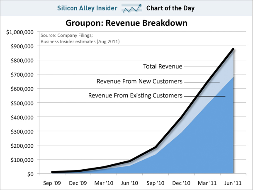Click the $300,000 y-axis label

pos(22,132)
